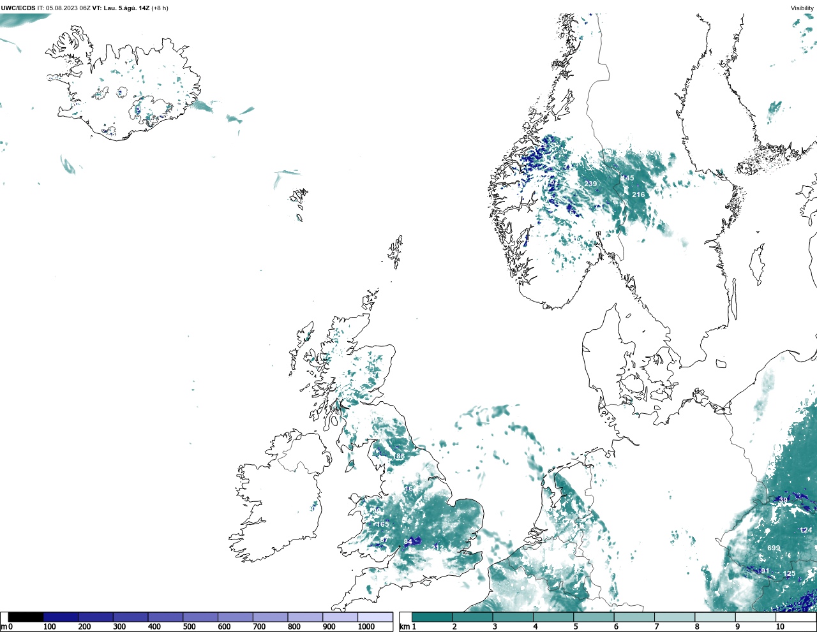Click the '239' visibility value over Norway
817x632 pixels.
[590, 184]
